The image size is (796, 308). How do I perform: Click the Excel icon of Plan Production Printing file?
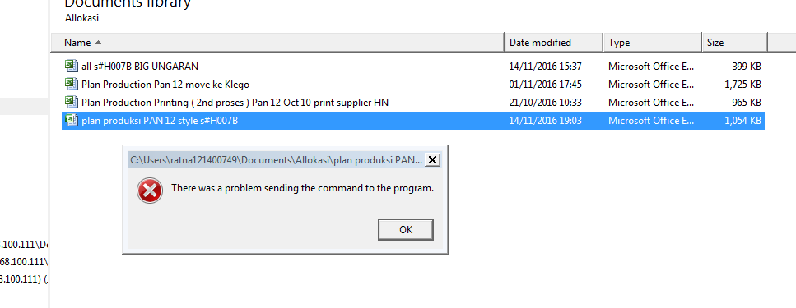(x=72, y=103)
